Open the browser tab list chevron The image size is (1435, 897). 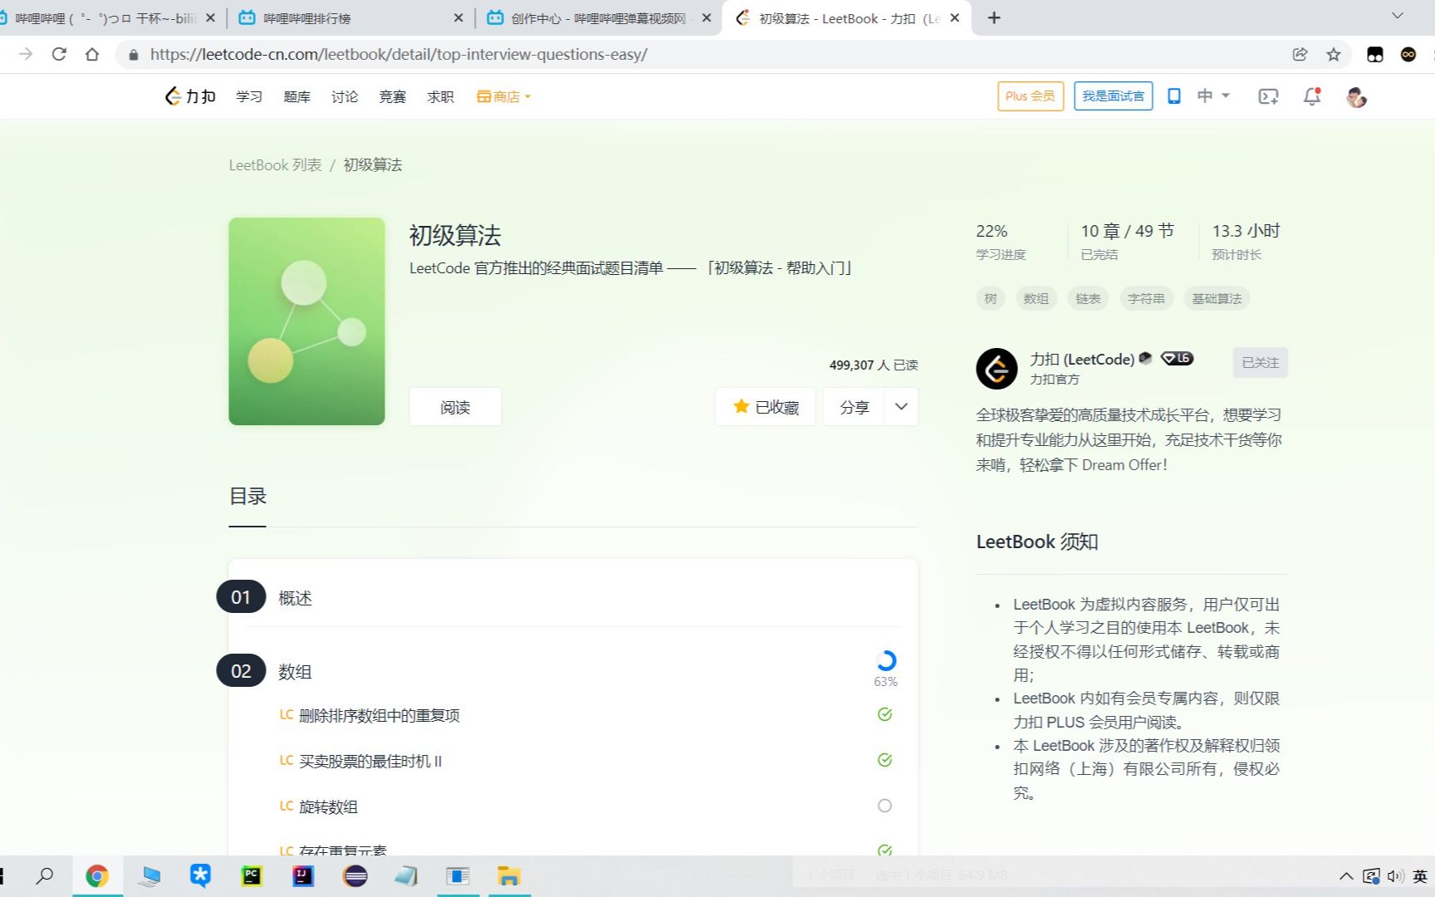coord(1398,16)
